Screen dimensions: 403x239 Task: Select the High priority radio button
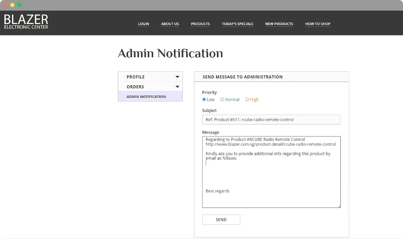tap(247, 99)
